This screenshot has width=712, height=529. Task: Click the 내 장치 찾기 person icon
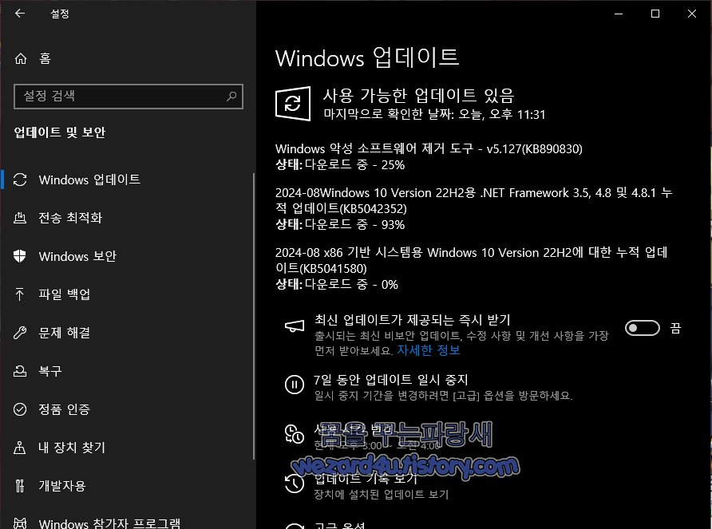tap(19, 448)
